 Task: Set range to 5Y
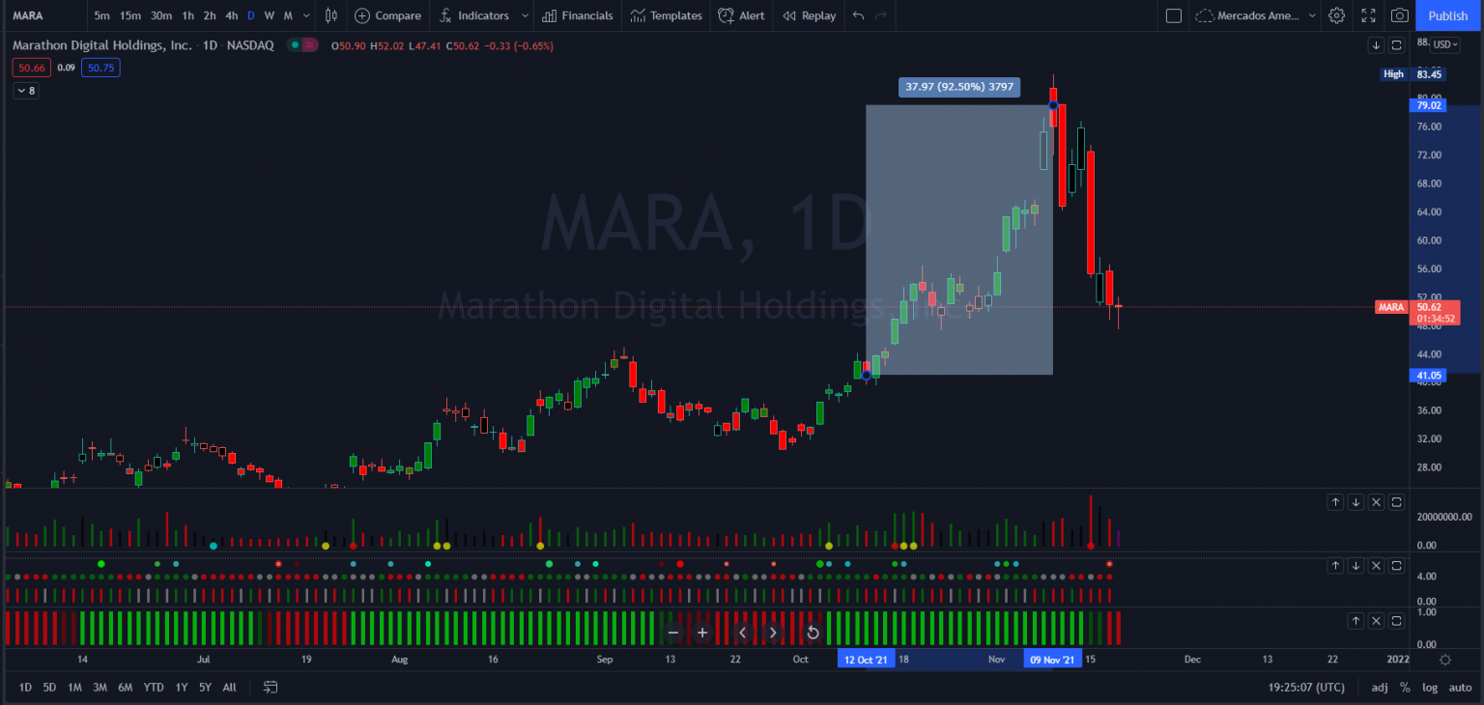click(205, 688)
